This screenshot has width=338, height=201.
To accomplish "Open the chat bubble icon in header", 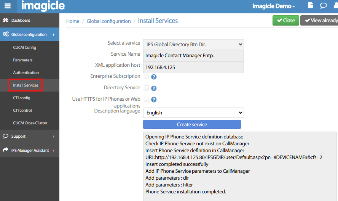I will pos(323,6).
